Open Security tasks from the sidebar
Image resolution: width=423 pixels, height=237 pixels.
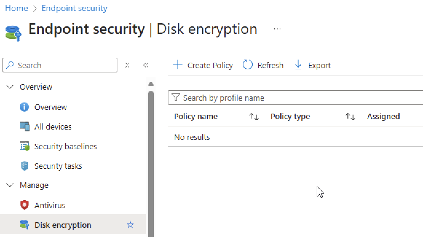coord(58,166)
